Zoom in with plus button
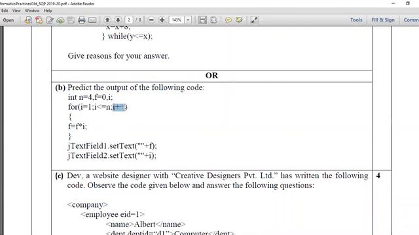 pyautogui.click(x=162, y=20)
